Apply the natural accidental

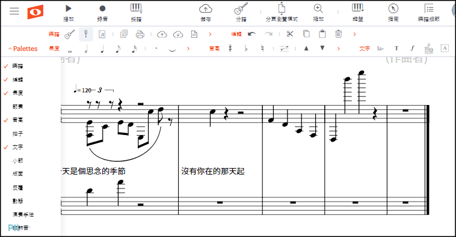point(263,49)
